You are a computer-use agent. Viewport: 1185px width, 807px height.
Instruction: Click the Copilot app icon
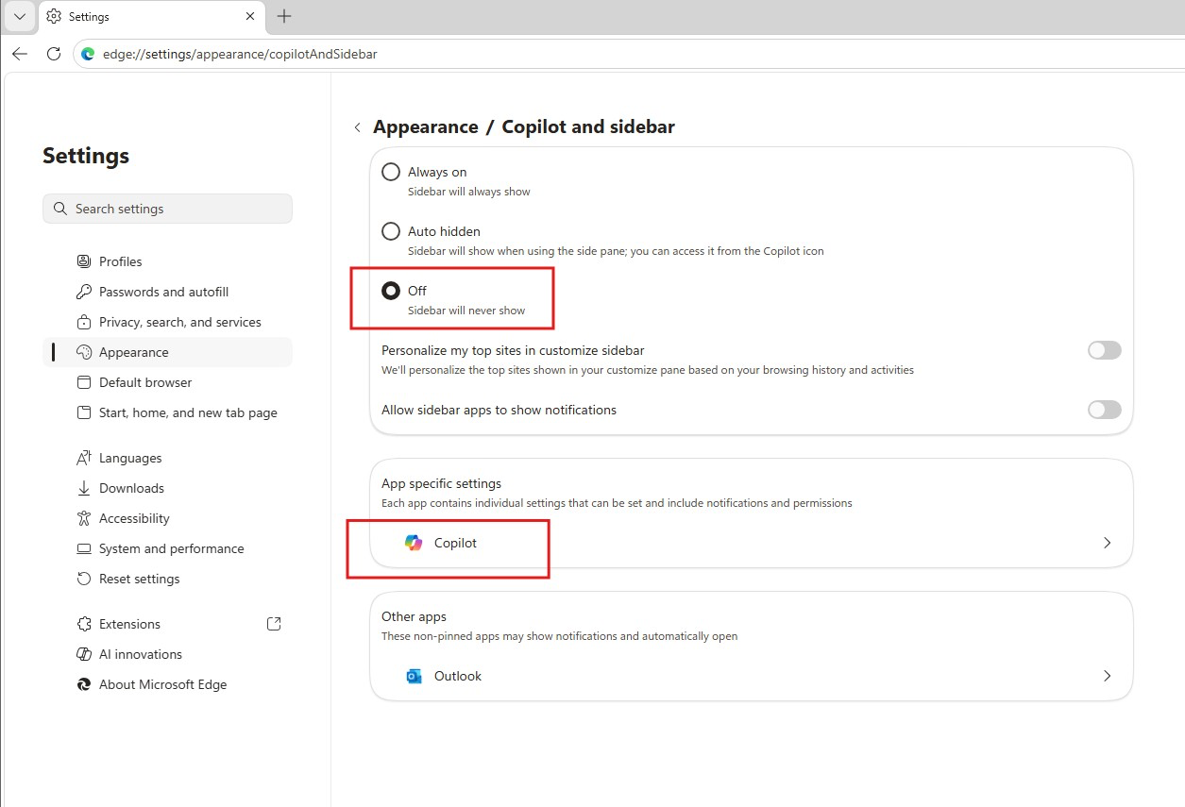pyautogui.click(x=414, y=543)
